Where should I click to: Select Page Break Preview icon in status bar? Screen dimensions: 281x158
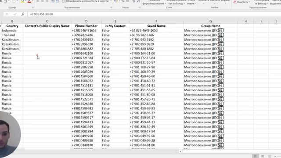(270, 156)
